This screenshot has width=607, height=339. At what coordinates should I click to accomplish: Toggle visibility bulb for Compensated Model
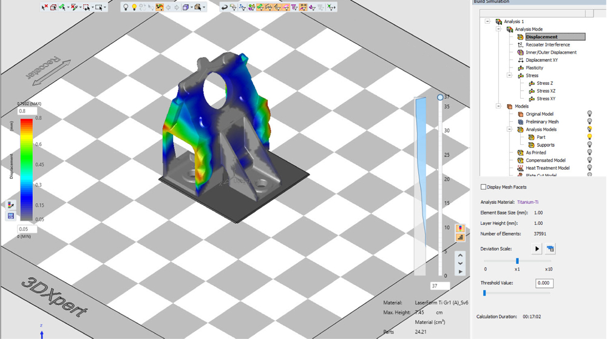coord(589,160)
